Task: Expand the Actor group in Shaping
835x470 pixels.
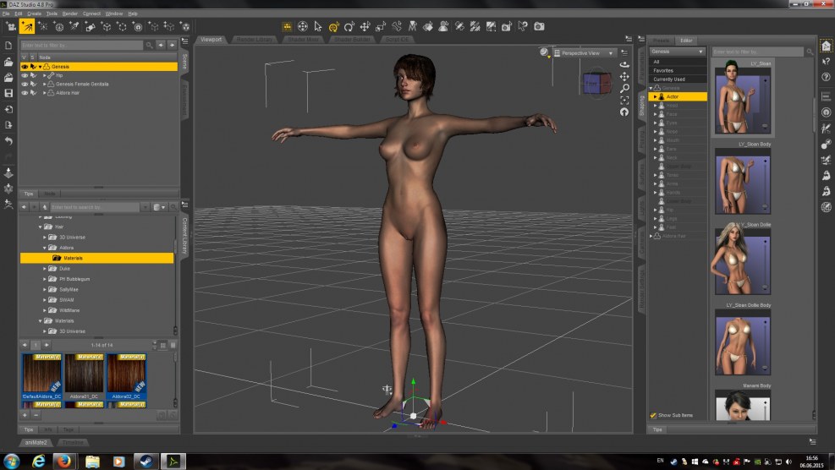Action: (x=656, y=97)
